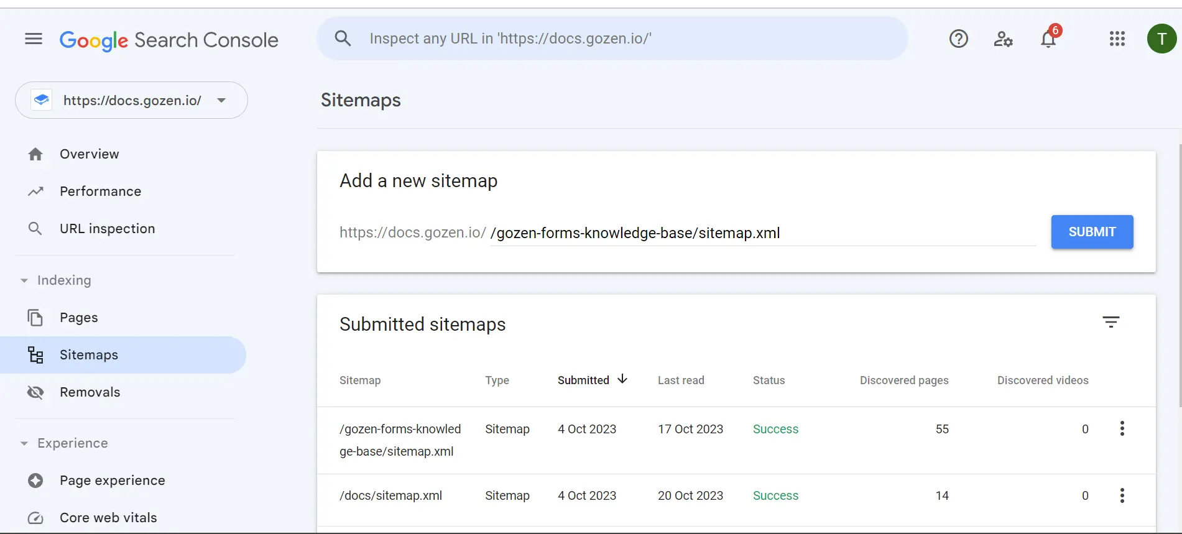Toggle sort arrow next to Submitted
1182x534 pixels.
coord(622,379)
